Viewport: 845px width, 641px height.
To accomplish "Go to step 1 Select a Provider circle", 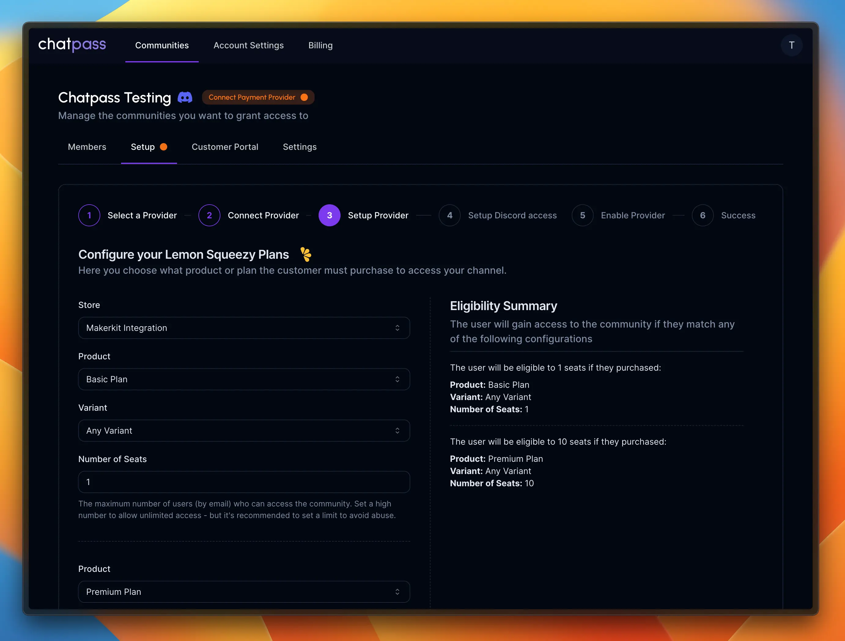I will [x=89, y=215].
